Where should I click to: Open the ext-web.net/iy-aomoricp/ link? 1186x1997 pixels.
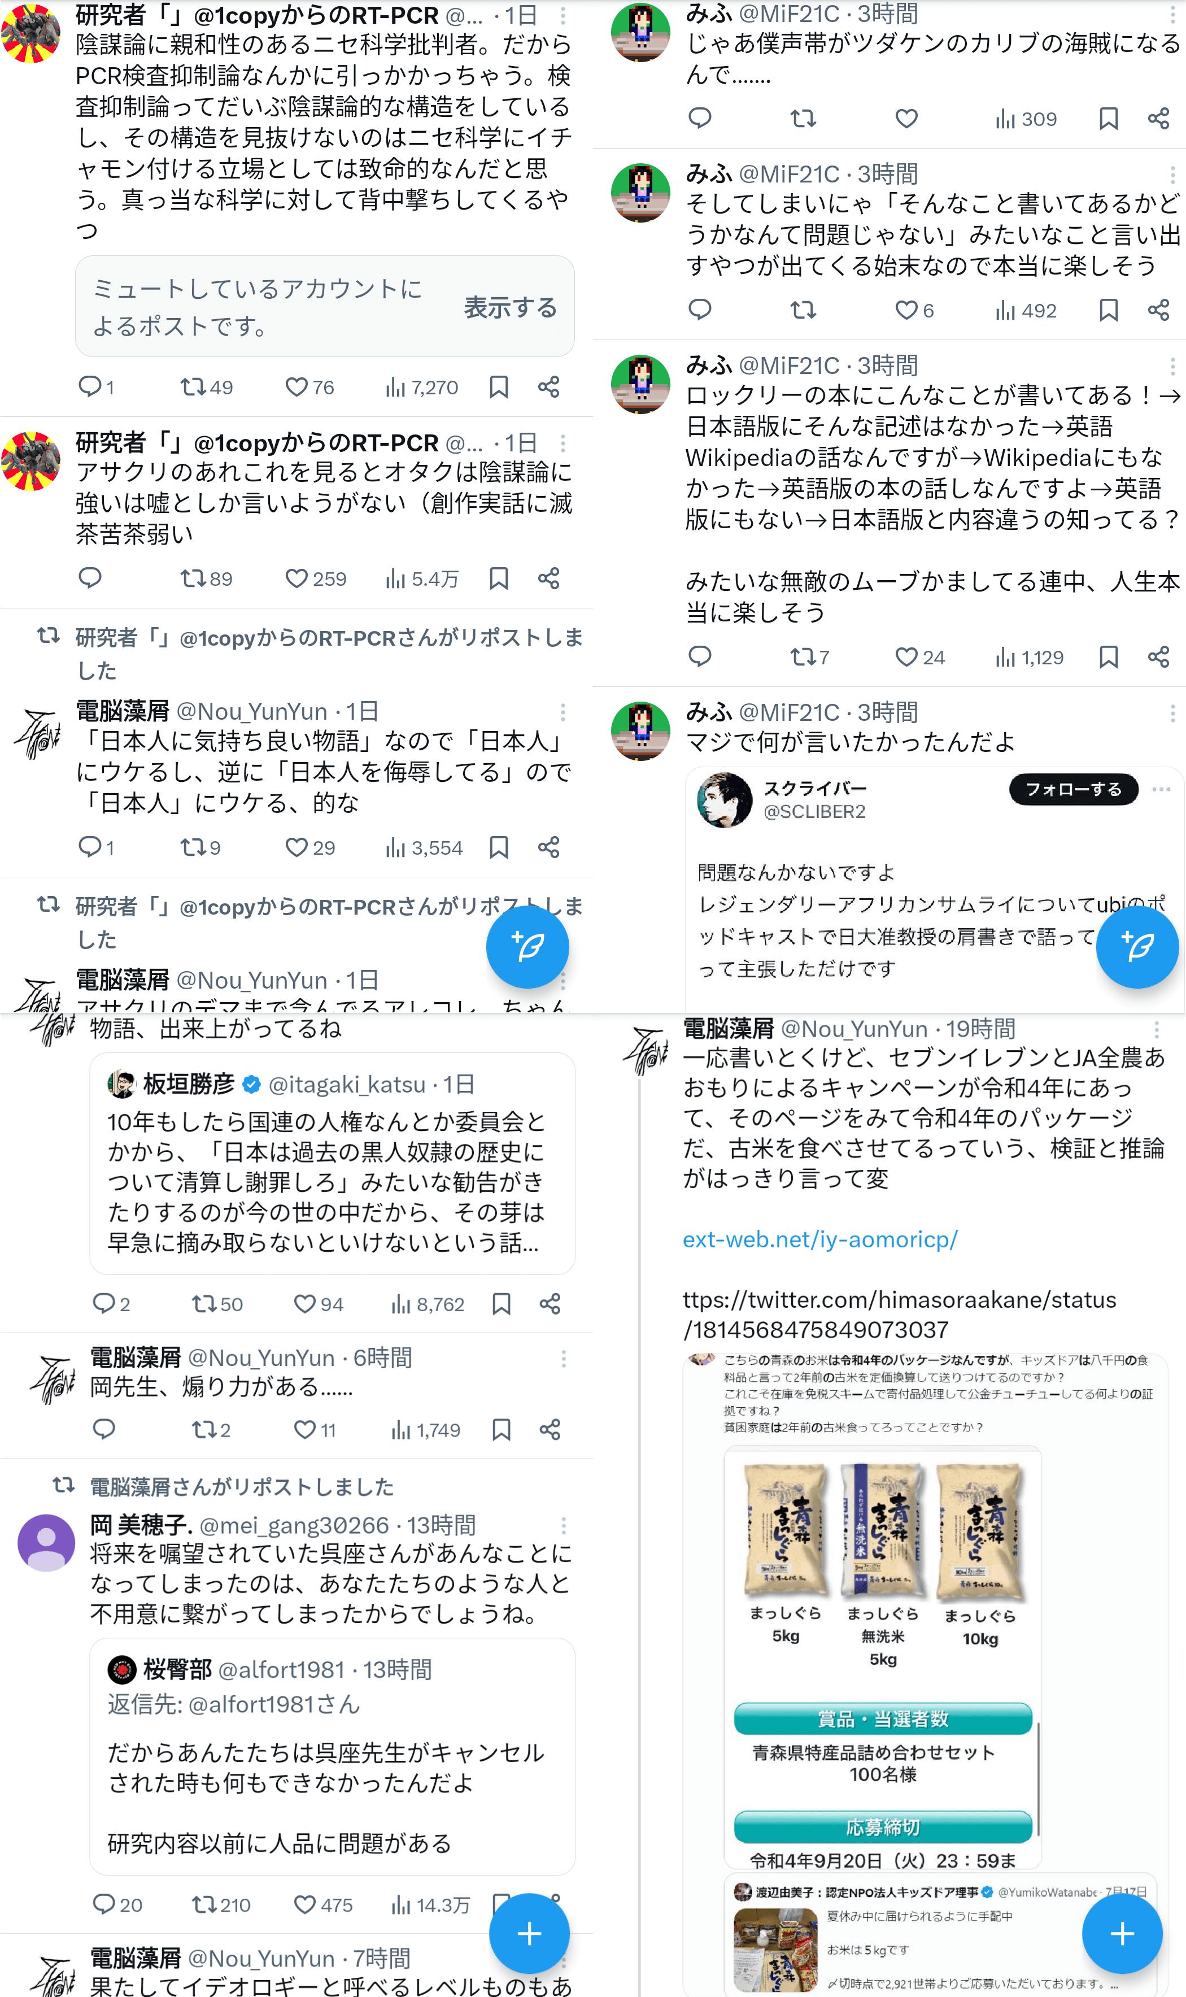(x=820, y=1239)
